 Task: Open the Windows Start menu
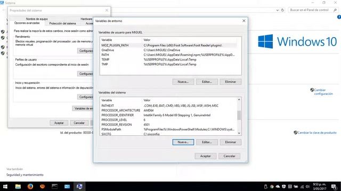5,186
